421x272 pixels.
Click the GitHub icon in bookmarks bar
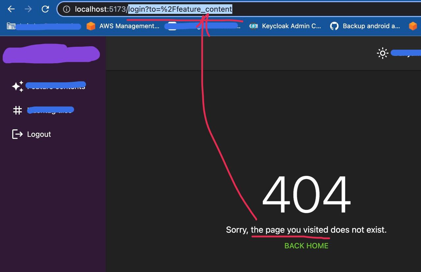[334, 26]
